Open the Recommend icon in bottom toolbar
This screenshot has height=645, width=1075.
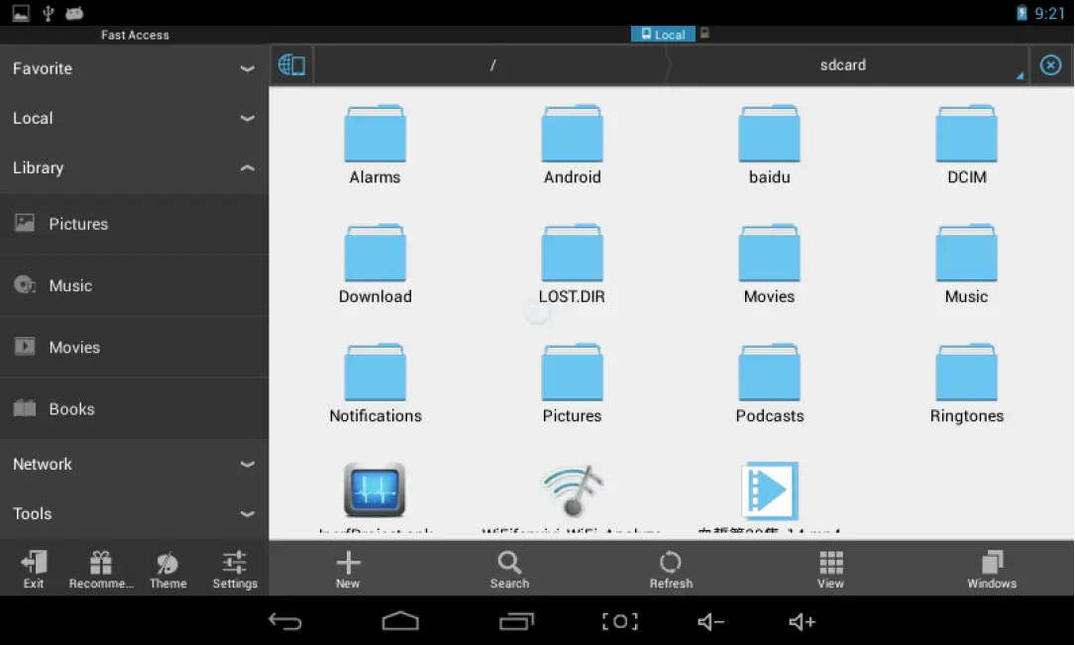99,568
